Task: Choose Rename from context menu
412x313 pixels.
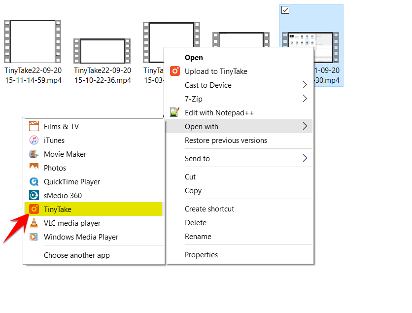Action: [x=239, y=237]
